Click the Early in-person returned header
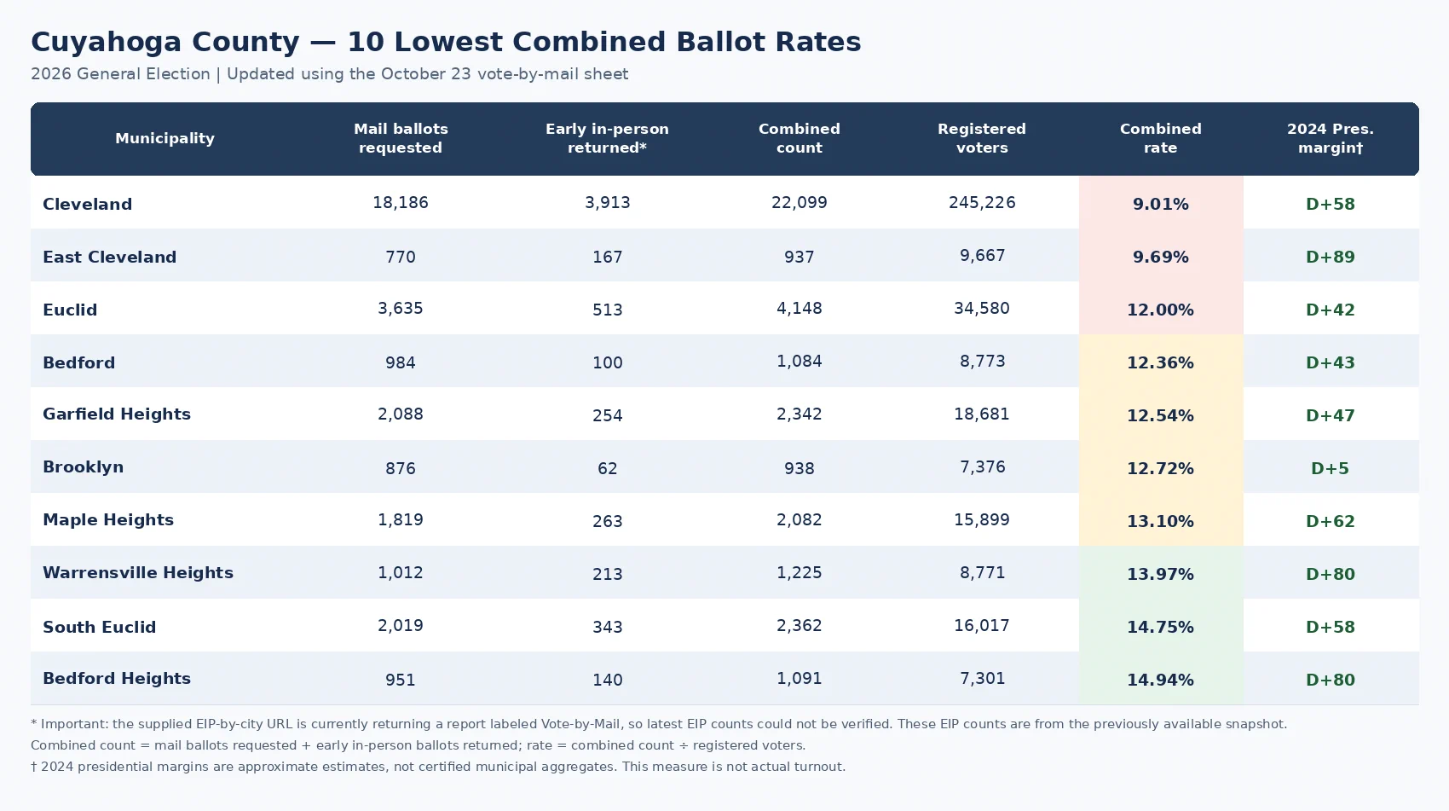The width and height of the screenshot is (1449, 811). pyautogui.click(x=607, y=138)
